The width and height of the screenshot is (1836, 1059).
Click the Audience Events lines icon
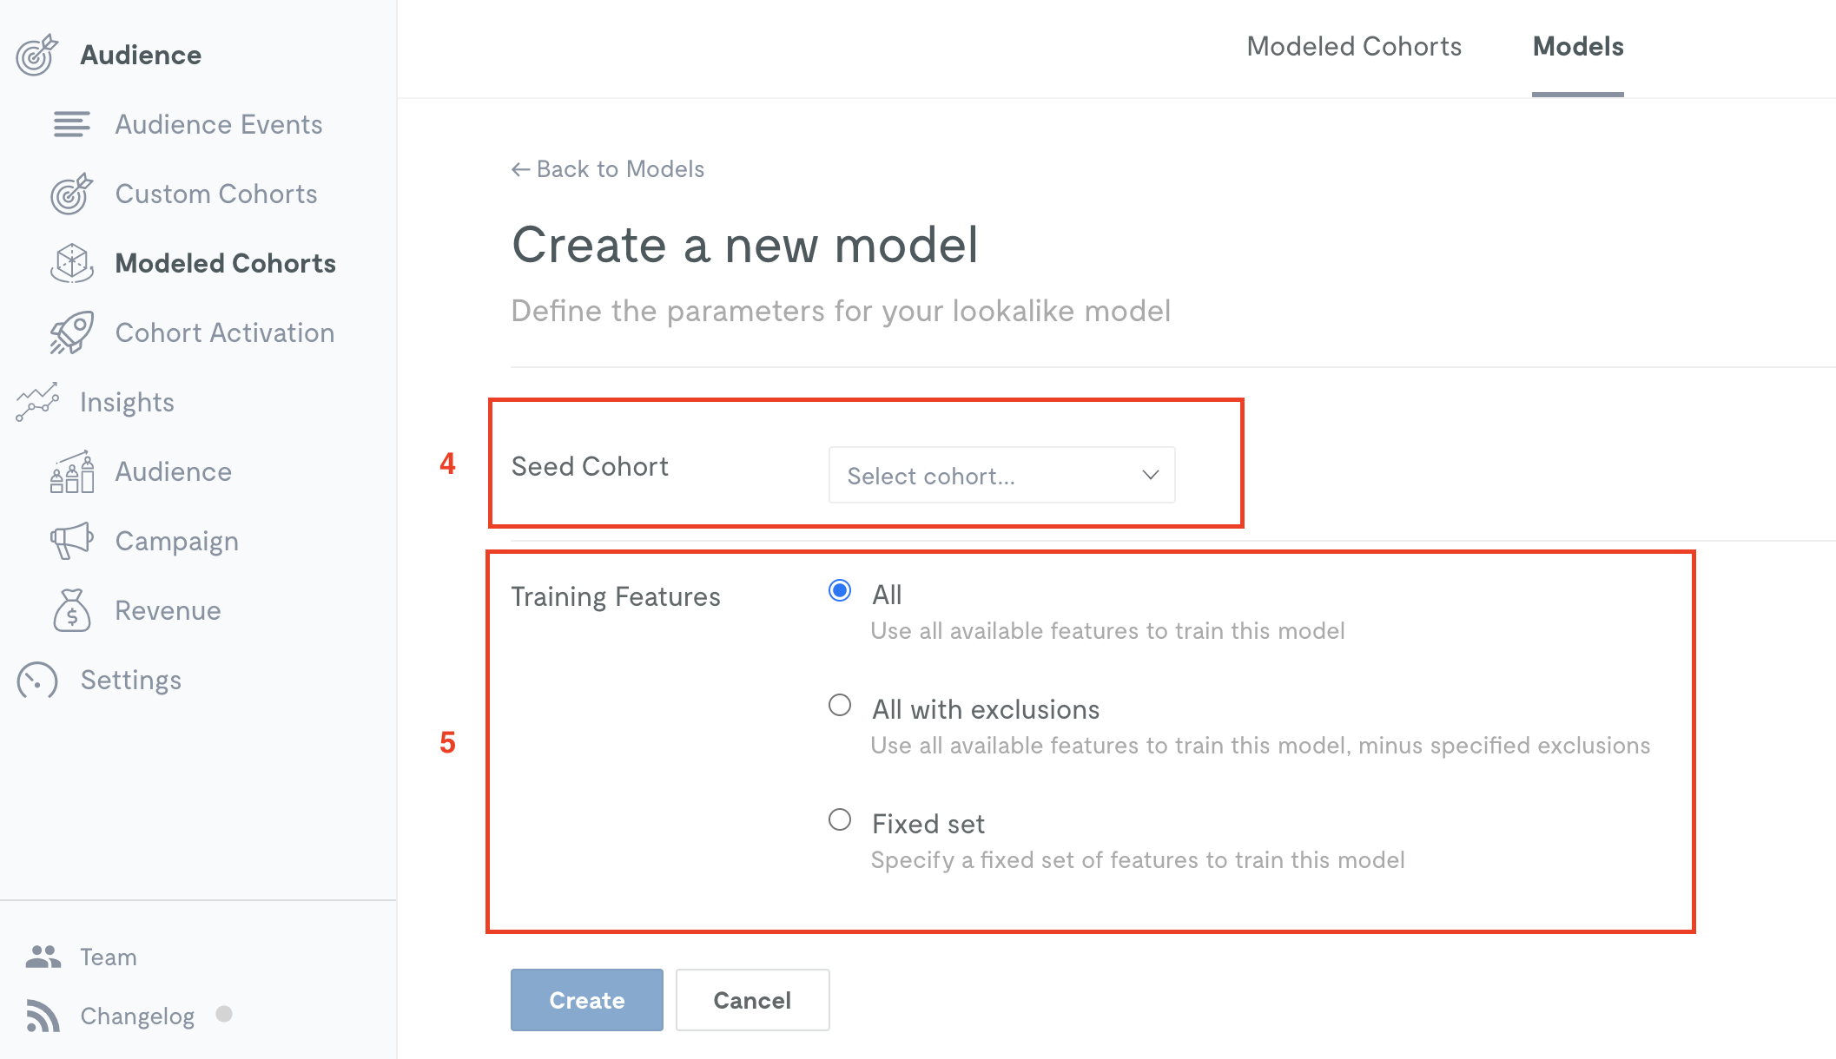pyautogui.click(x=71, y=124)
